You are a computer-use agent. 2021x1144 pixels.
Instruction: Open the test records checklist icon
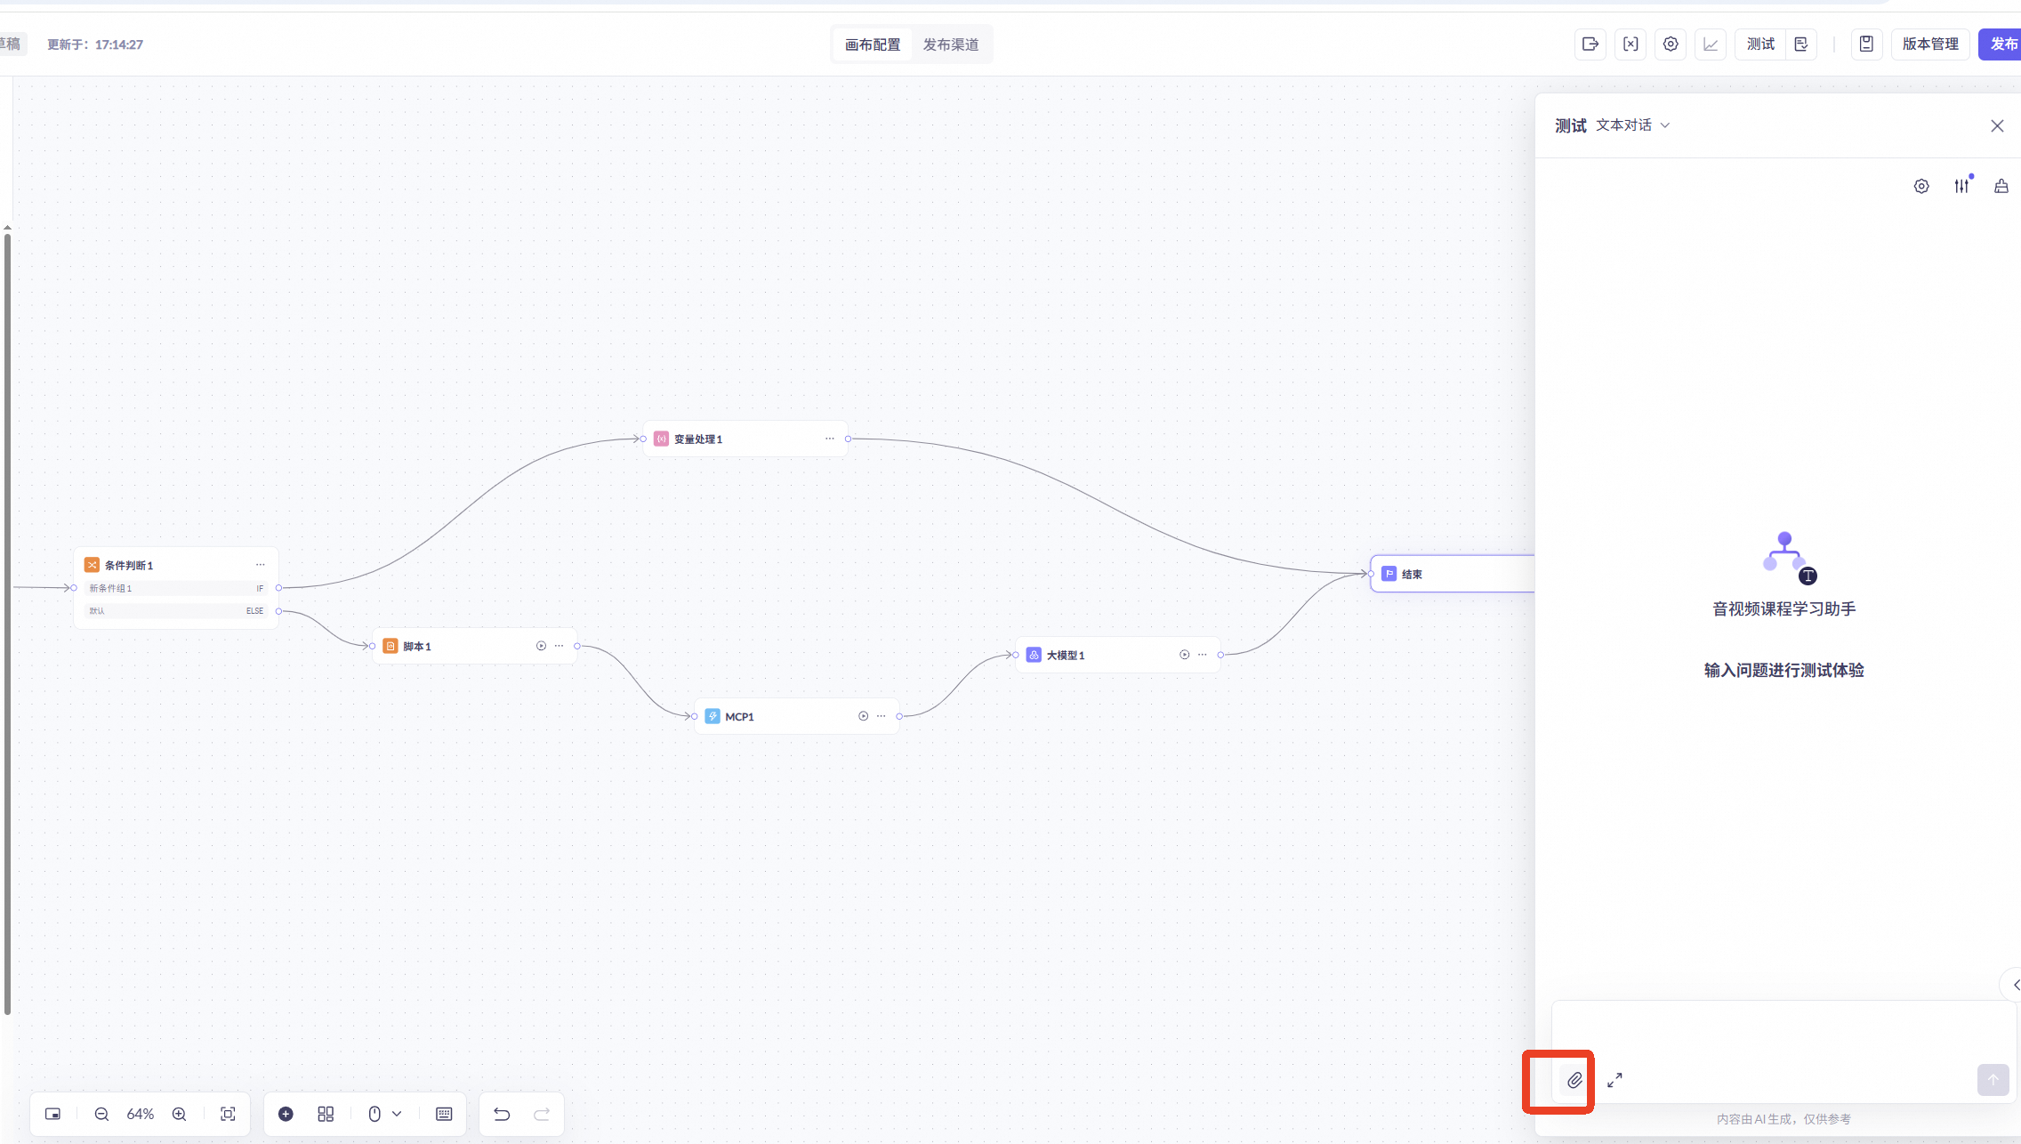coord(1801,44)
